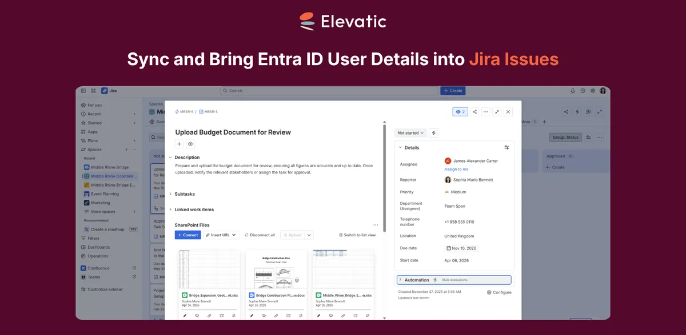Screen dimensions: 686x335
Task: Open the app switcher grid icon
Action: pyautogui.click(x=93, y=91)
